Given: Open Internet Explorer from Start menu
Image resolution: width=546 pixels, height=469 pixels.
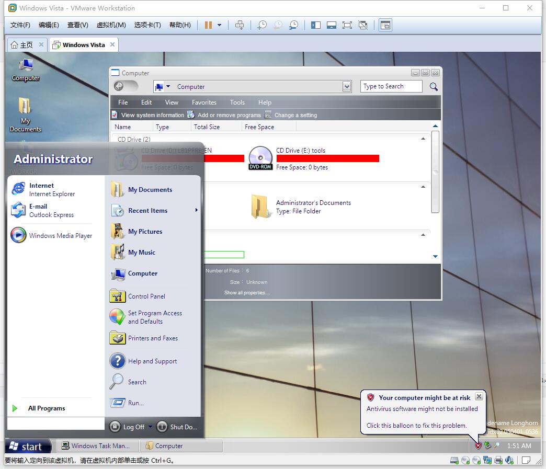Looking at the screenshot, I should click(x=51, y=189).
